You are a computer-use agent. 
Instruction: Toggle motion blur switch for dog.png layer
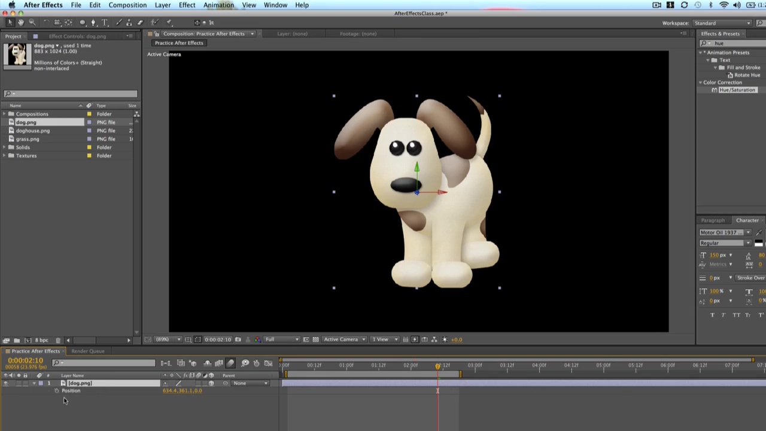(x=198, y=383)
